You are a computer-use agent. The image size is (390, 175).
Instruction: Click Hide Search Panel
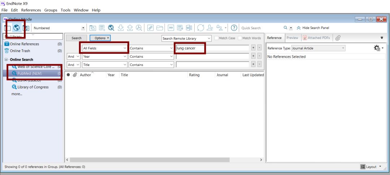(313, 28)
